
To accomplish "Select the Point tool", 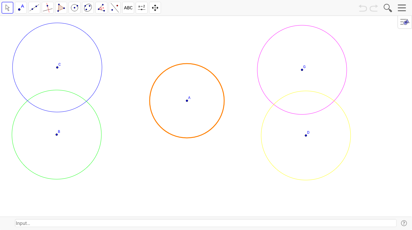I will pos(21,8).
